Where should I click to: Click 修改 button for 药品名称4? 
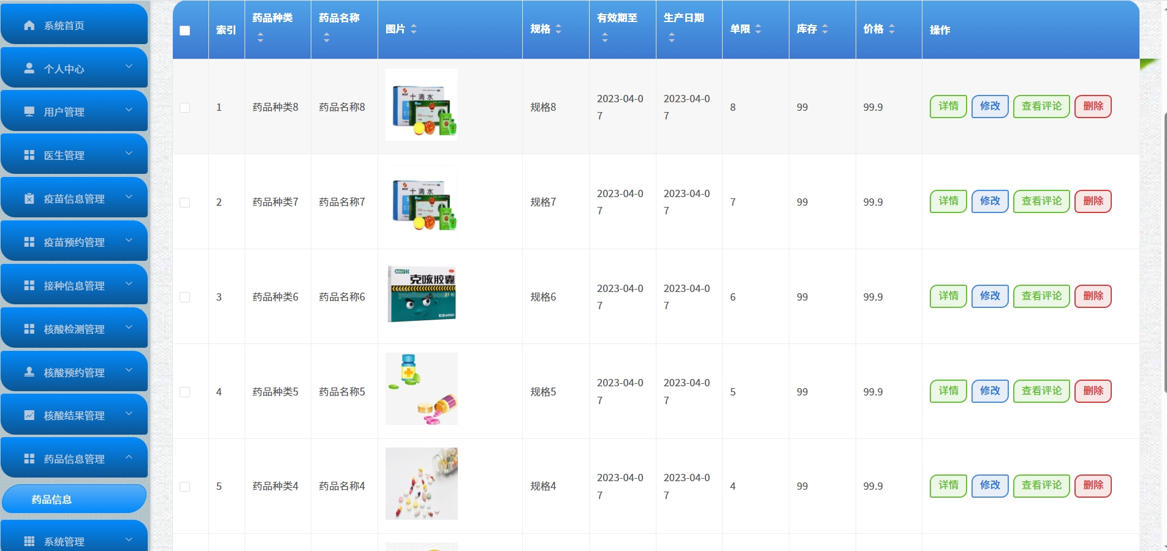[990, 485]
